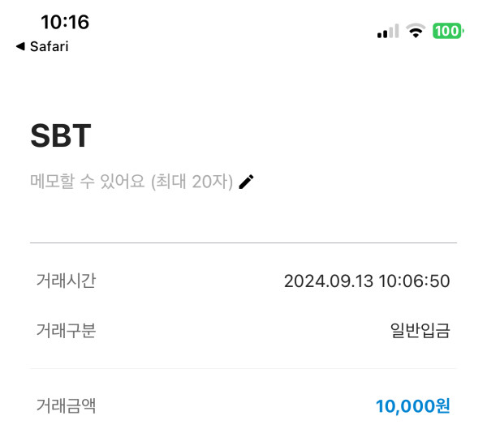Click the '(최대 20자)' memo hint

(192, 182)
